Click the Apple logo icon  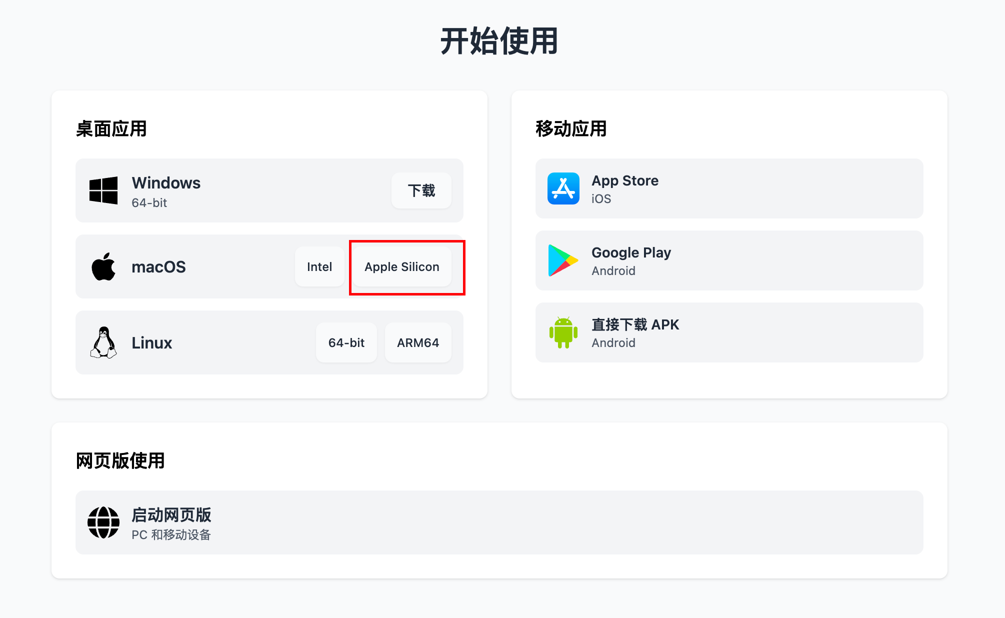pyautogui.click(x=103, y=266)
